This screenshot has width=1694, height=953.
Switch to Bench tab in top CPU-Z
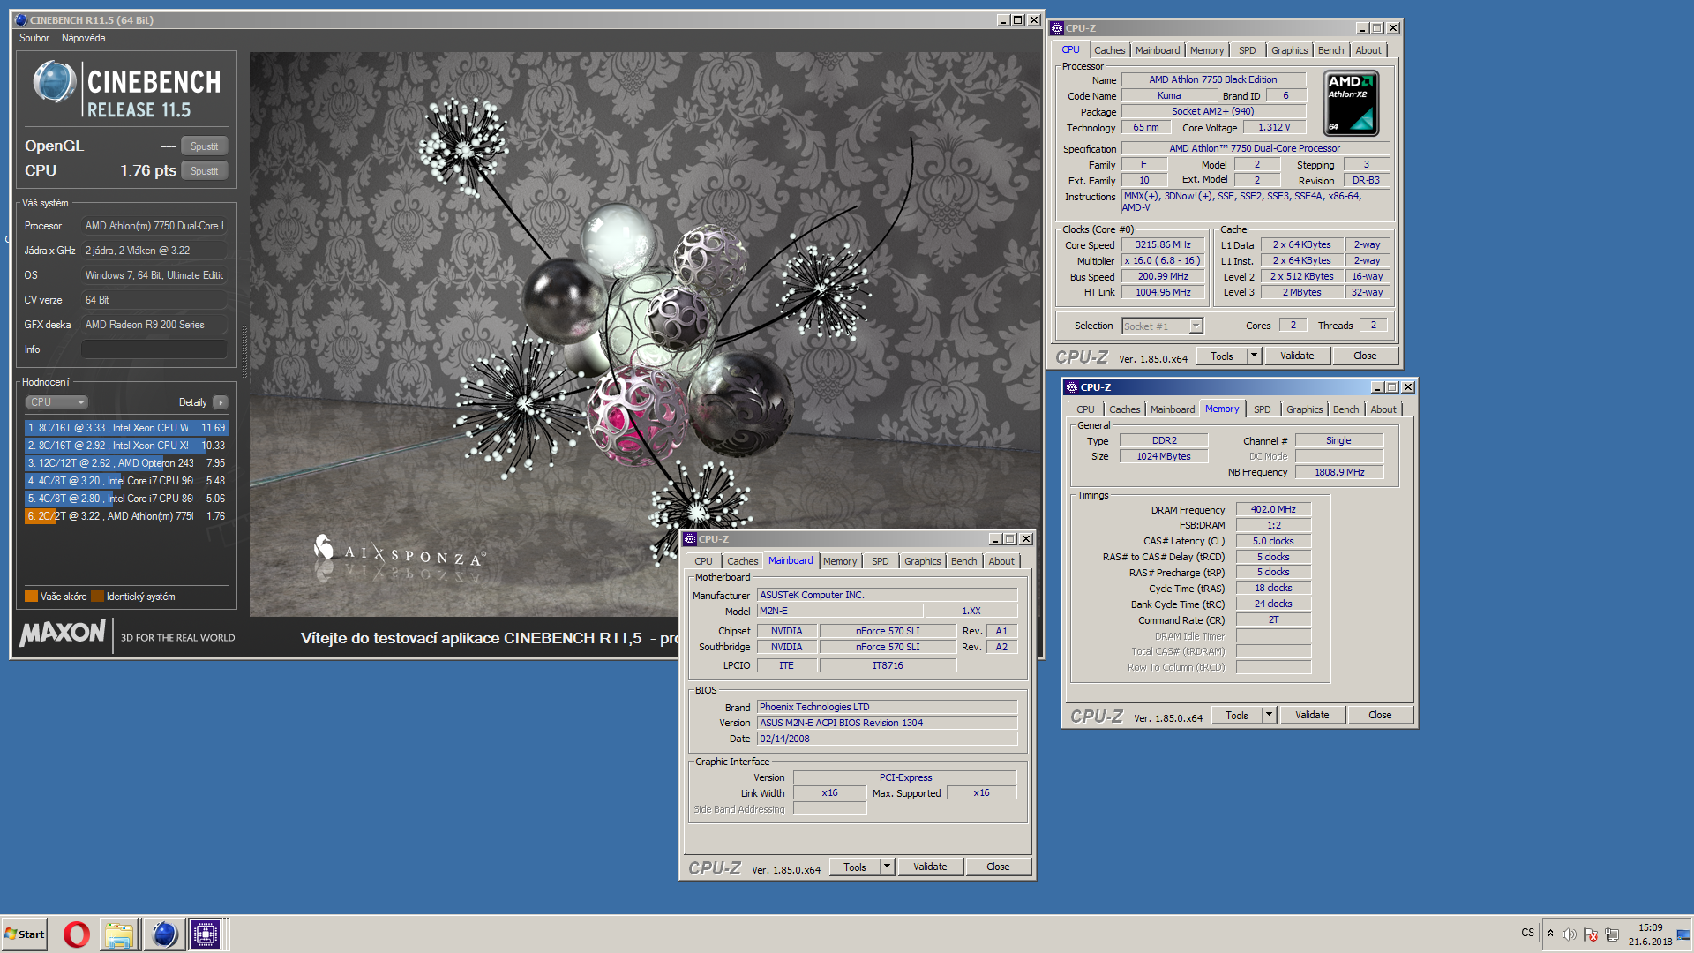[1330, 50]
